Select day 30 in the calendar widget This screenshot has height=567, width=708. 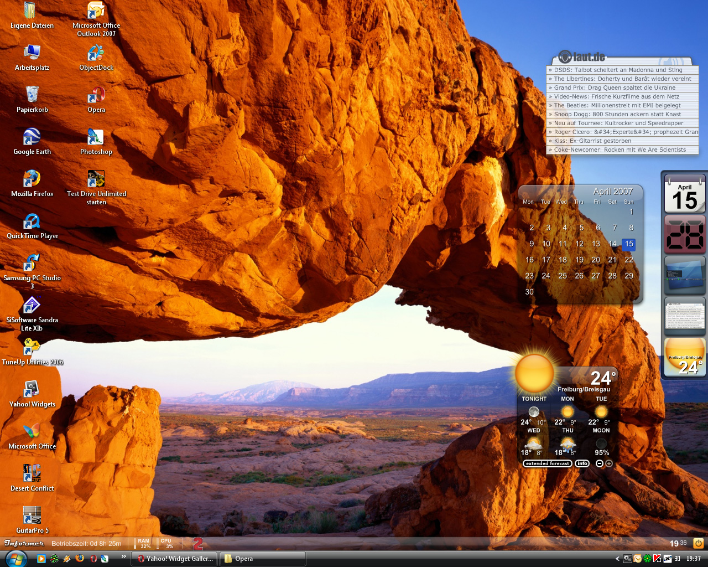(529, 292)
